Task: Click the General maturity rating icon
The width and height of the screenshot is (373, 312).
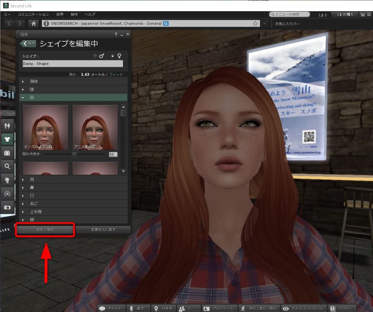Action: [166, 23]
